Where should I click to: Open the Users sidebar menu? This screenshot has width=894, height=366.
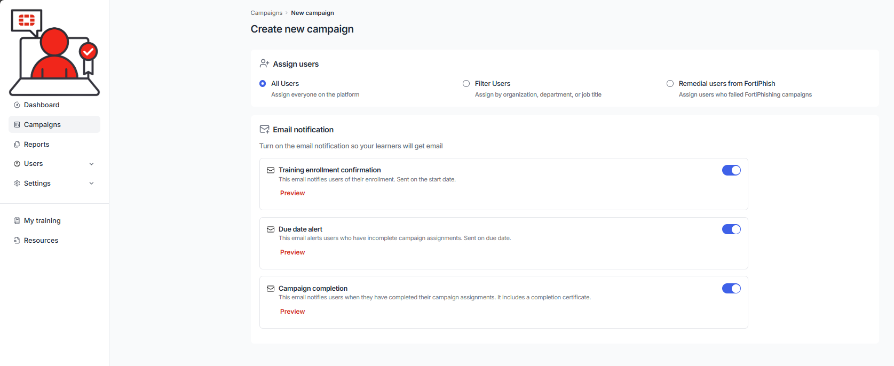click(54, 164)
